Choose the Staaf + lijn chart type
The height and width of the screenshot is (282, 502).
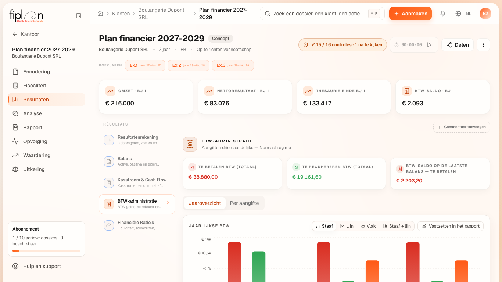(x=397, y=226)
